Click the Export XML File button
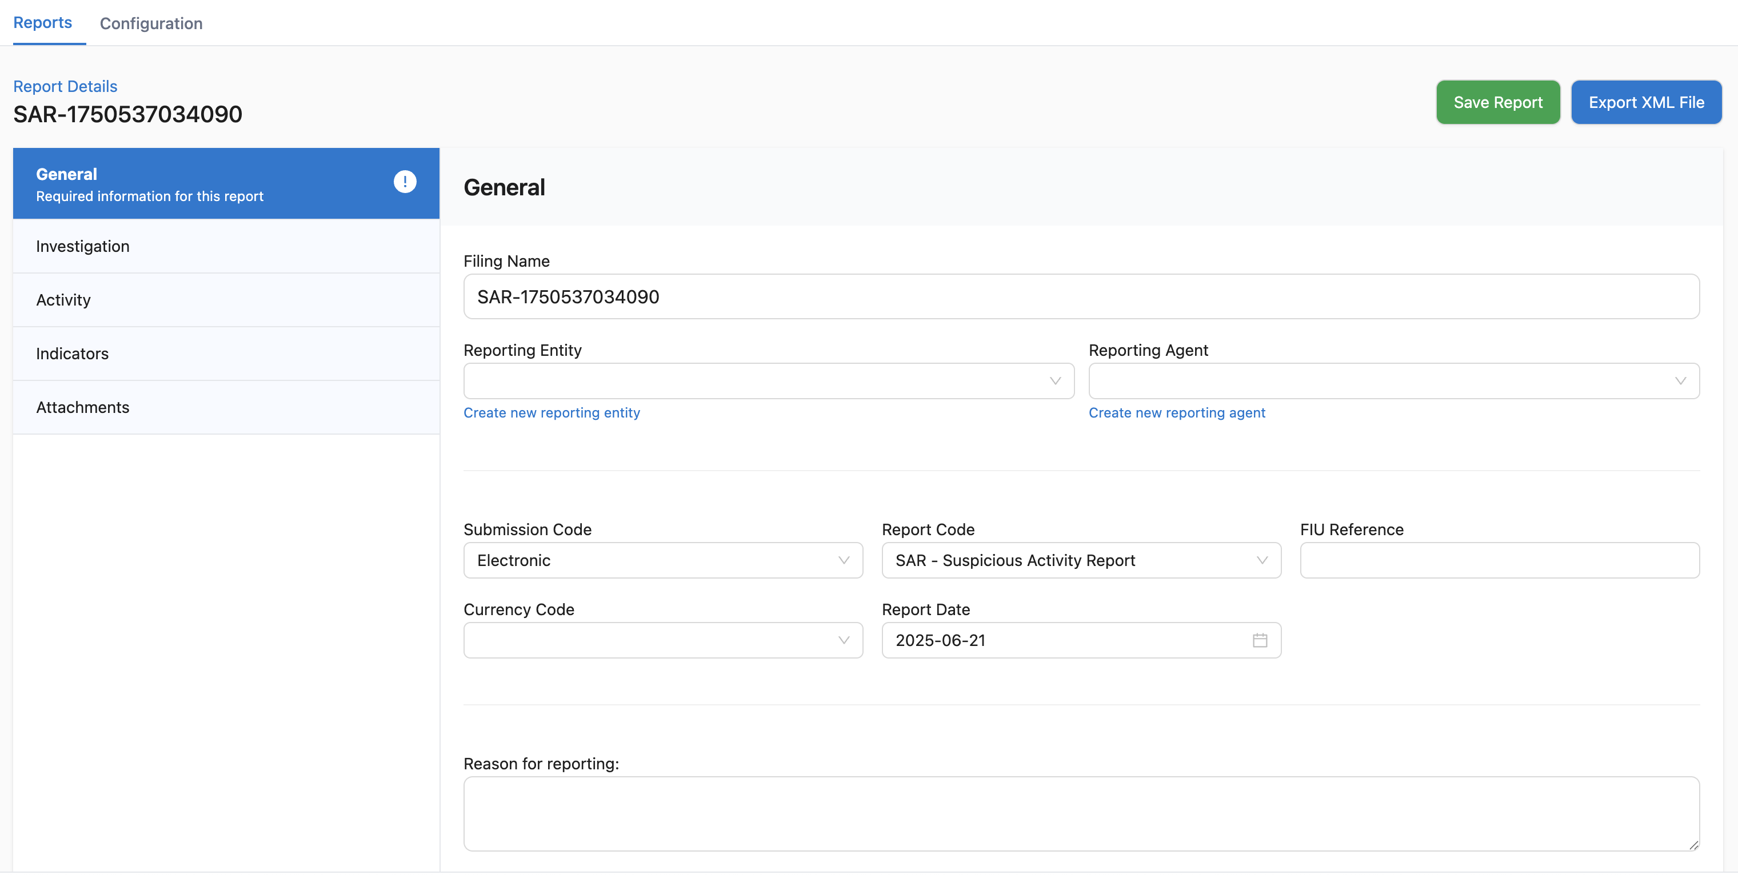The image size is (1738, 875). click(1646, 102)
